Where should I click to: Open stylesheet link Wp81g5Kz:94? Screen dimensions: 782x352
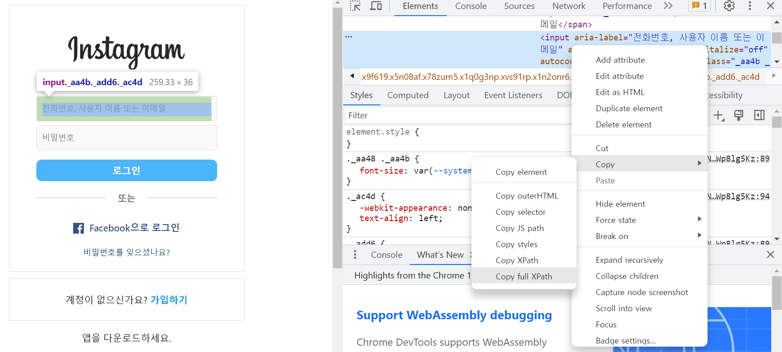coord(738,196)
